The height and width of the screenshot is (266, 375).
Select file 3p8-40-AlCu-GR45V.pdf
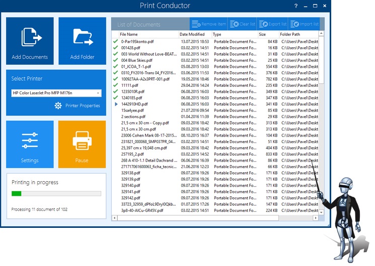[142, 210]
